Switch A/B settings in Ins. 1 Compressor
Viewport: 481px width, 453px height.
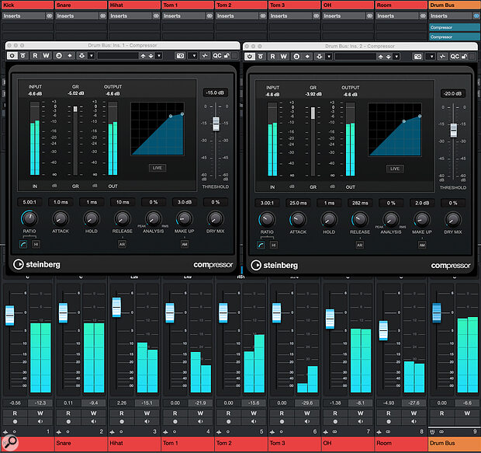pos(59,56)
